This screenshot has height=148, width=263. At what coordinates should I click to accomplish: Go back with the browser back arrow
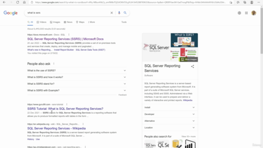(x=4, y=2)
